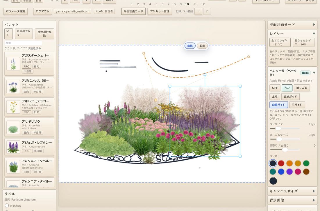The height and width of the screenshot is (211, 320).
Task: Toggle the 曲線ガイド curve guide
Action: [x=278, y=105]
